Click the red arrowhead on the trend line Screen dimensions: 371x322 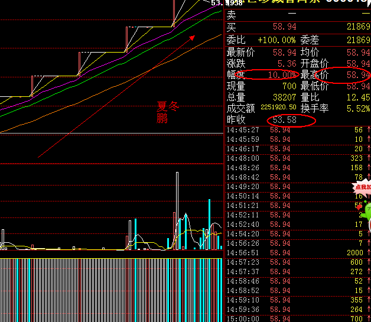pos(191,37)
